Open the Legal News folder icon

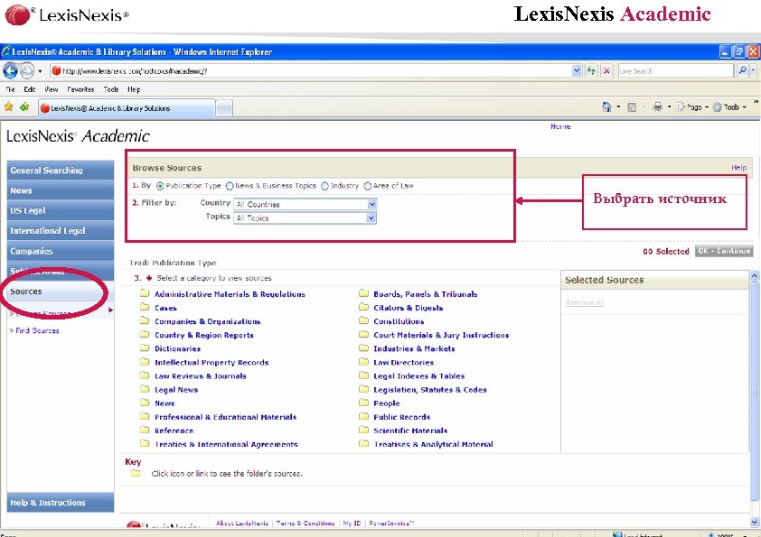click(x=145, y=389)
